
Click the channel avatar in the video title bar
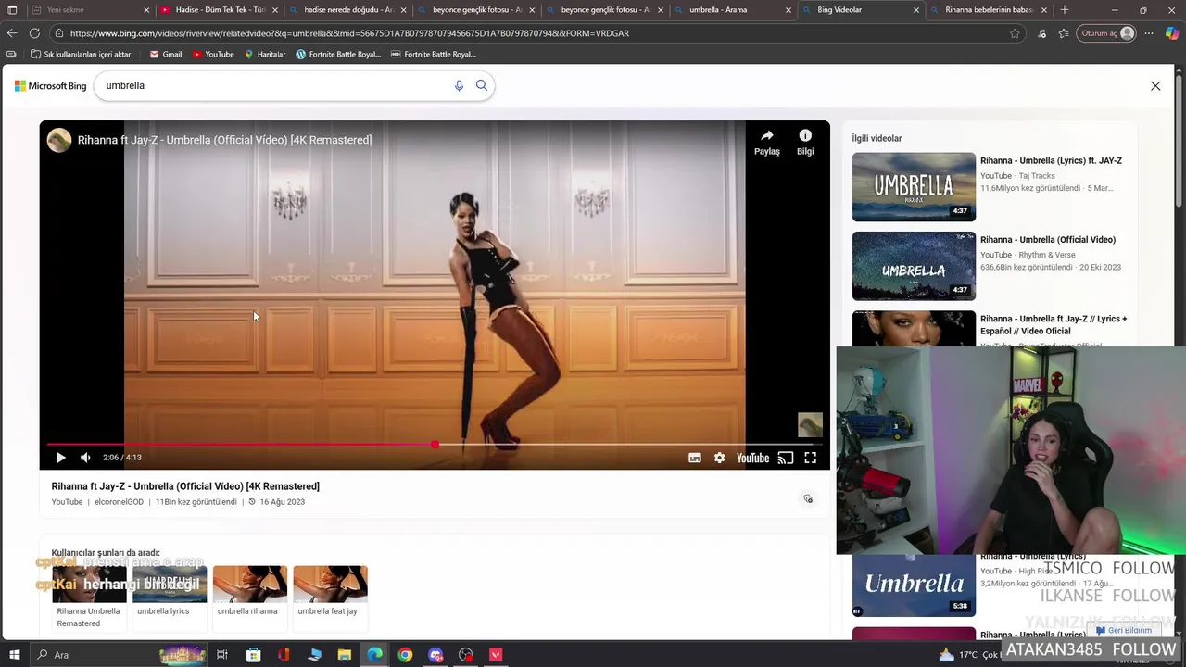coord(59,140)
